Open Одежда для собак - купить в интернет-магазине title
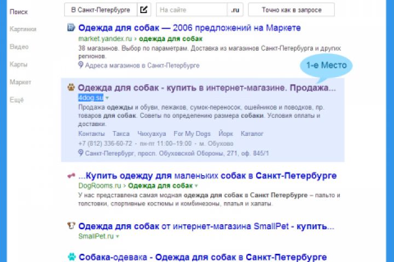 click(207, 88)
